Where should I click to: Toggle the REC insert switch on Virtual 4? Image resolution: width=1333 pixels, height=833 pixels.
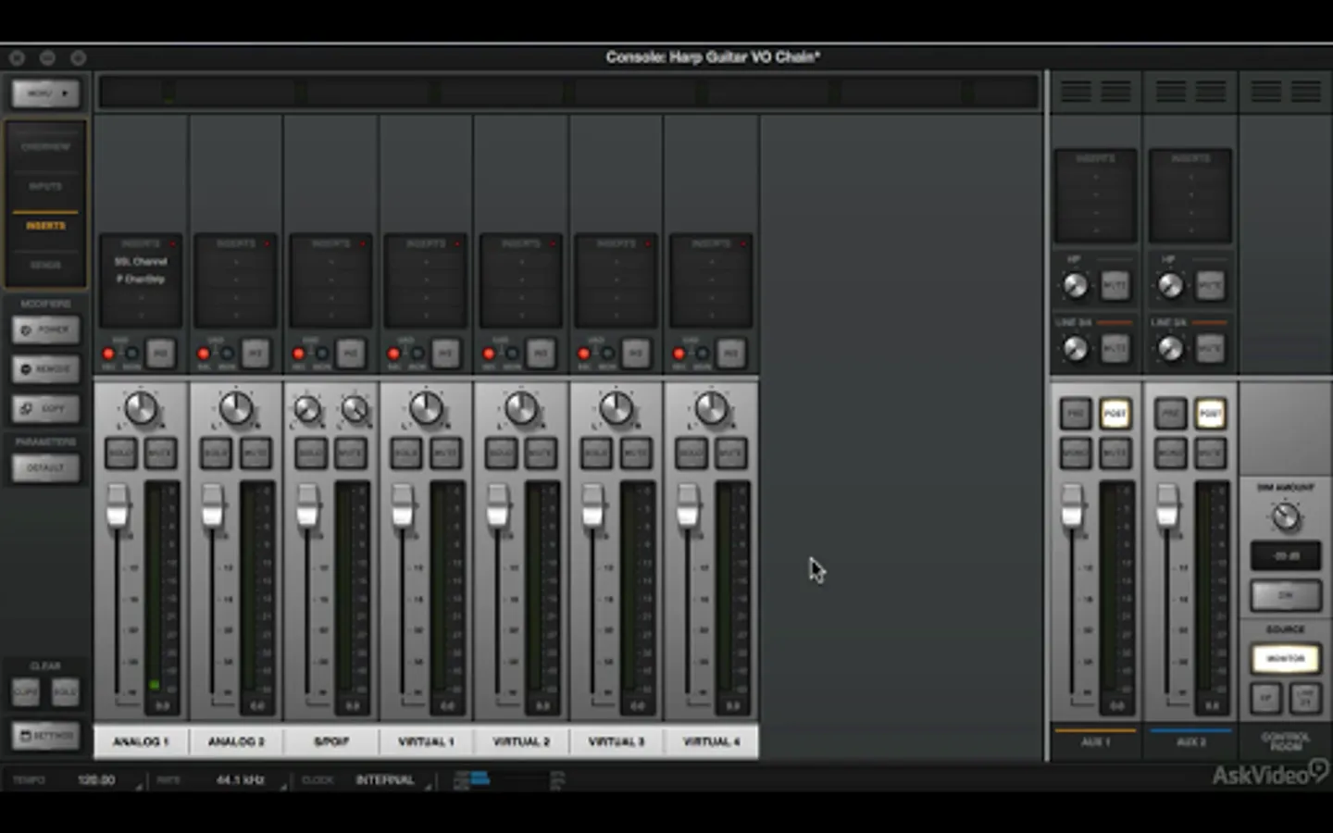pos(679,354)
